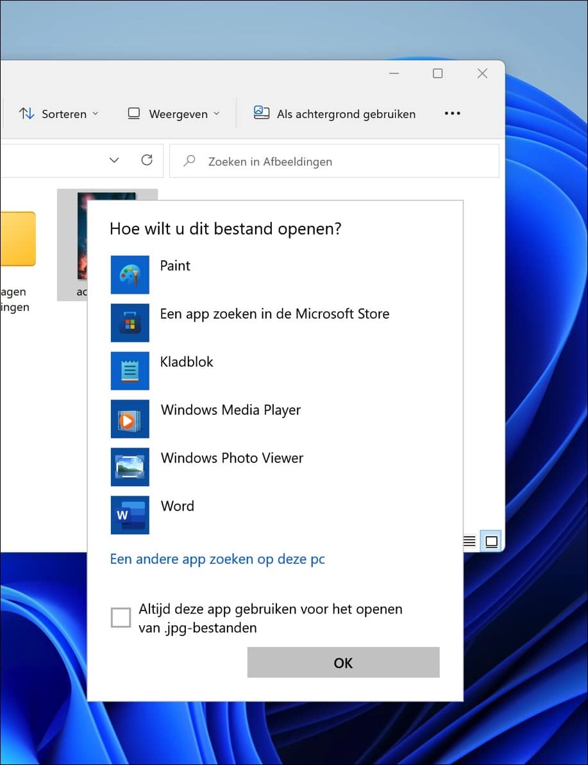Click the details view icon bottom right
The image size is (588, 765).
pyautogui.click(x=469, y=541)
